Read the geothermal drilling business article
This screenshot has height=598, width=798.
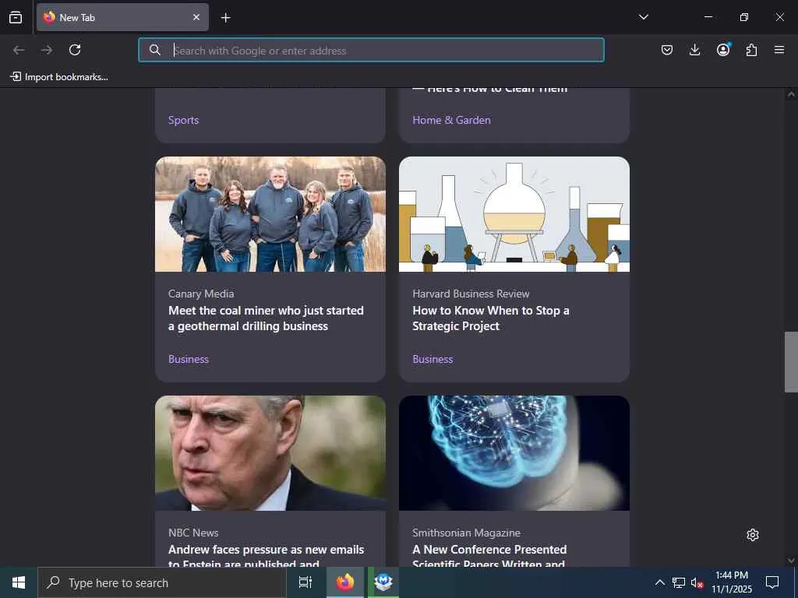(266, 318)
